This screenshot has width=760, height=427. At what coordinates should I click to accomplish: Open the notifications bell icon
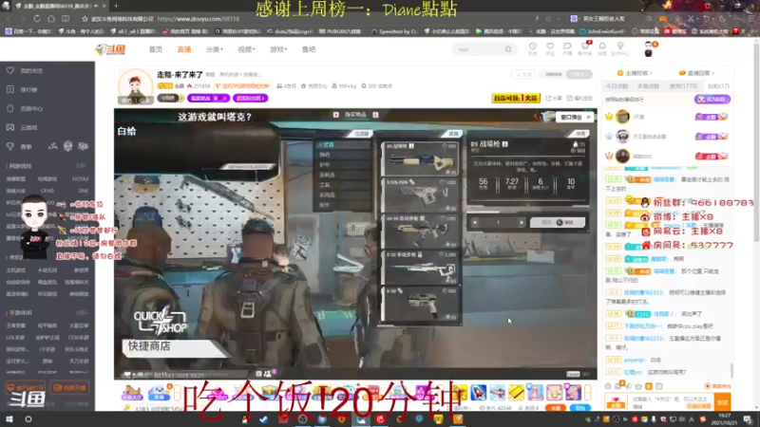(x=602, y=48)
